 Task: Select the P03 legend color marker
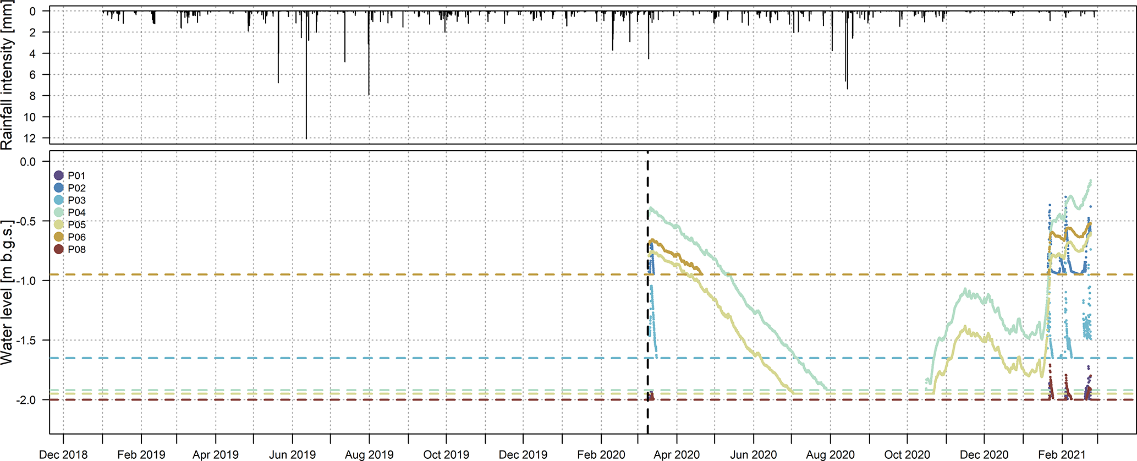coord(59,200)
